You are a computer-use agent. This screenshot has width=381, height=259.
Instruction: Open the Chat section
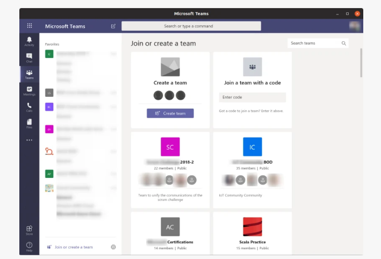click(x=29, y=58)
